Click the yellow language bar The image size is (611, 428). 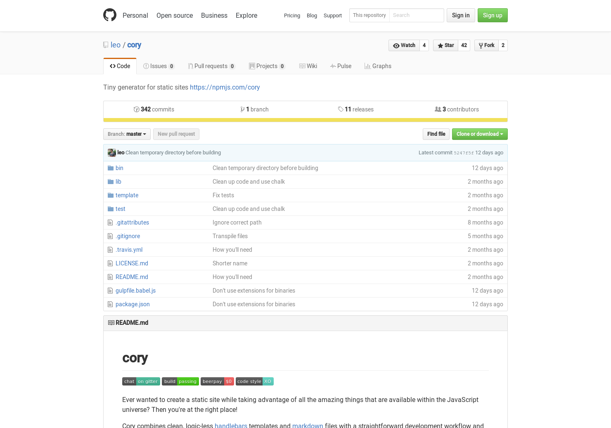click(305, 120)
